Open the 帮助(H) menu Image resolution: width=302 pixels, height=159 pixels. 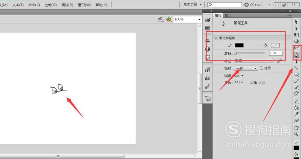tap(101, 5)
